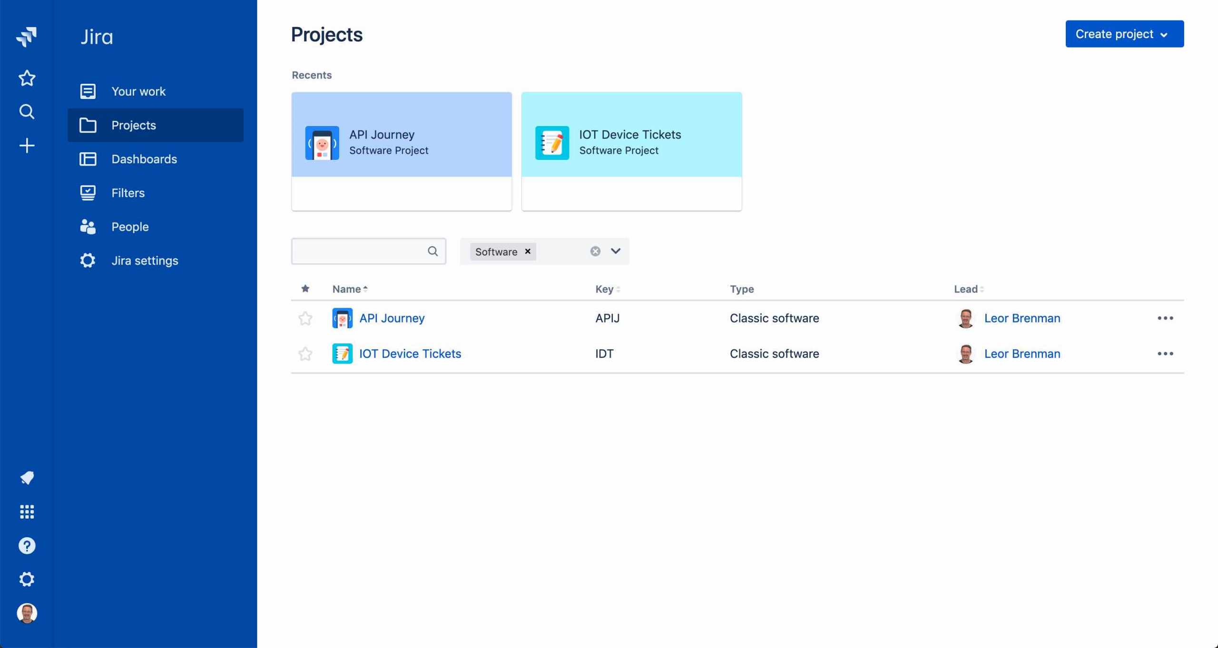Open the profile avatar at bottom left
Image resolution: width=1218 pixels, height=648 pixels.
27,613
